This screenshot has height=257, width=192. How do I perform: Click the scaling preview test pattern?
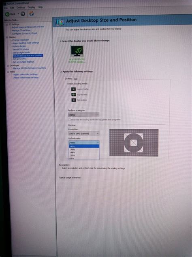click(x=134, y=143)
